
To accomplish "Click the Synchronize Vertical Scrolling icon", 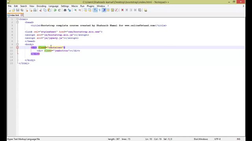I will (x=85, y=10).
